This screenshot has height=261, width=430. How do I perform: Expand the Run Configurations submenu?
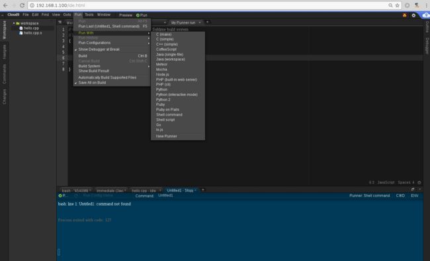pyautogui.click(x=112, y=43)
